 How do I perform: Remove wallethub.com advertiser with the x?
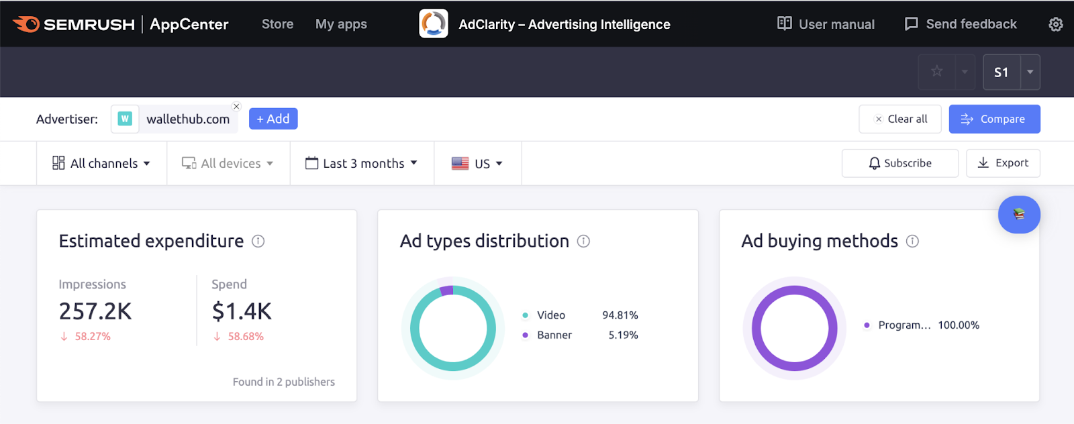tap(236, 106)
